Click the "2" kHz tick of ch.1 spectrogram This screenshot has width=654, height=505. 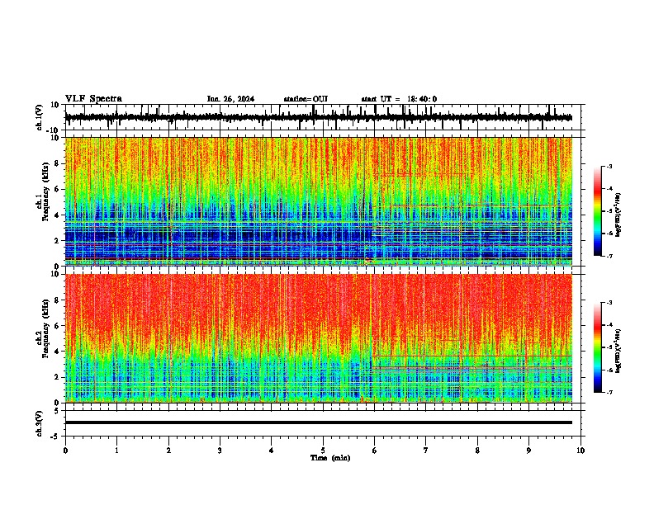pos(58,240)
